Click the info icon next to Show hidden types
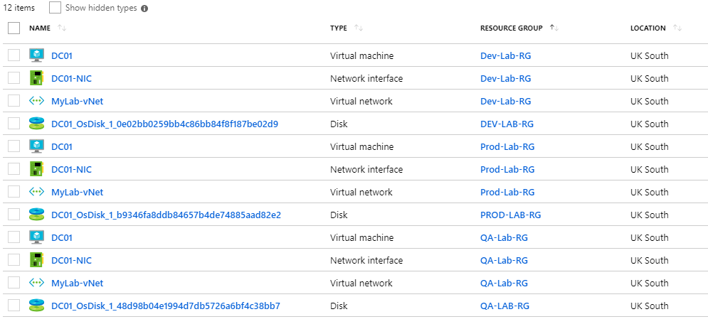This screenshot has height=329, width=708. (144, 9)
